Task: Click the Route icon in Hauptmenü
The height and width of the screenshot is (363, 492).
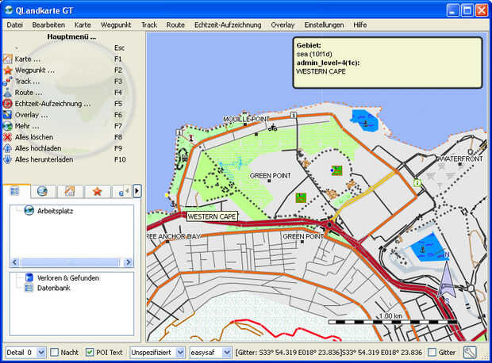Action: (x=7, y=93)
